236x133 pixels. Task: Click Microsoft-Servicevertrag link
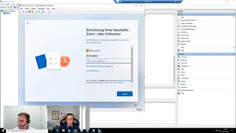124,81
